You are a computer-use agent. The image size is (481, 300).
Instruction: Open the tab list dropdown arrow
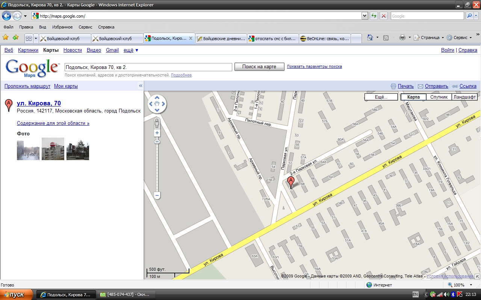(36, 38)
